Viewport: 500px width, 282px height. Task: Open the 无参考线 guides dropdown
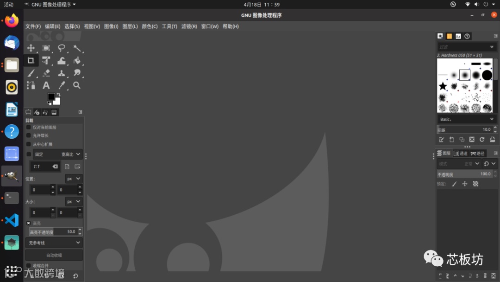pyautogui.click(x=54, y=243)
